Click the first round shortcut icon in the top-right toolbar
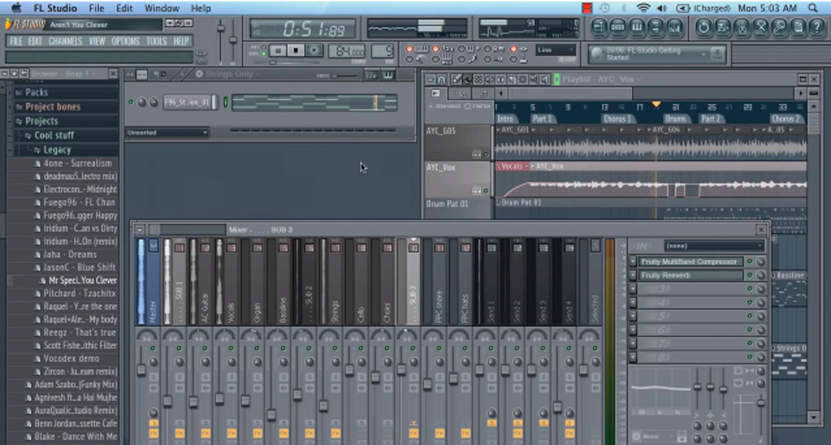 [704, 27]
